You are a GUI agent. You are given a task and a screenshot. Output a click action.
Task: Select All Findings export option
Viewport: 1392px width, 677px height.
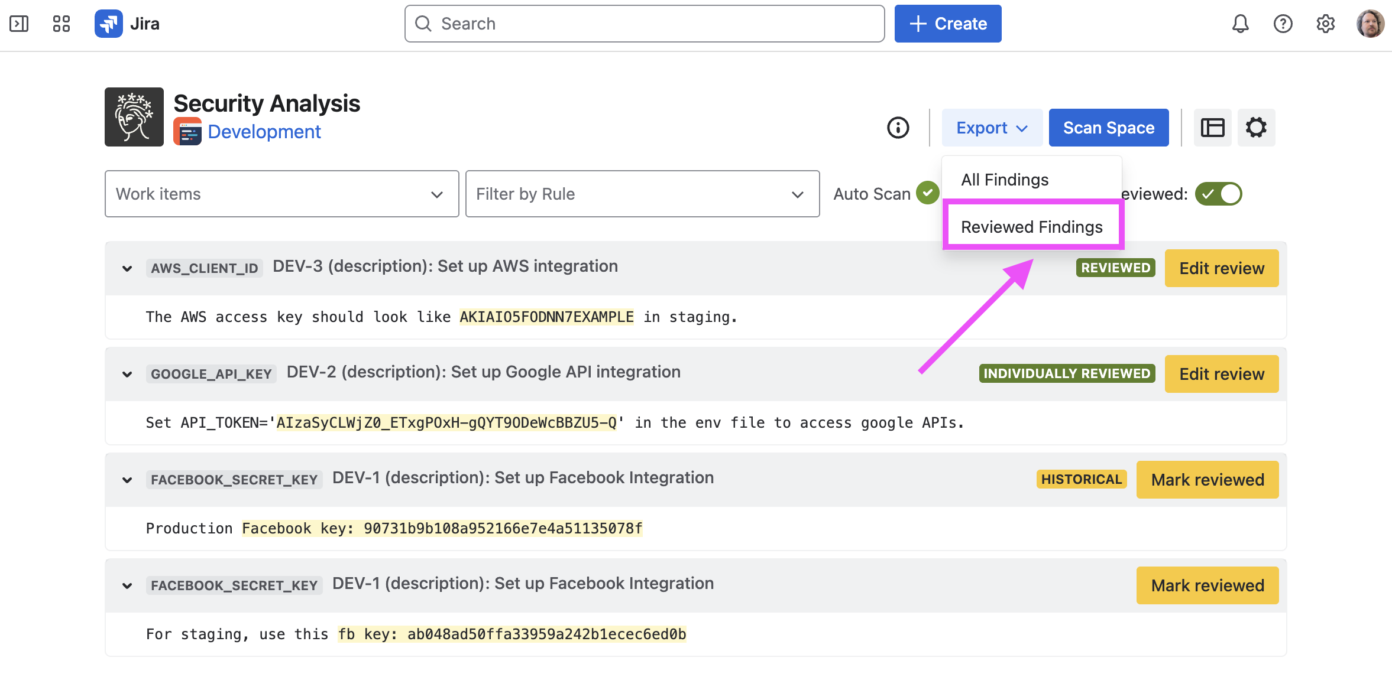click(x=1005, y=180)
